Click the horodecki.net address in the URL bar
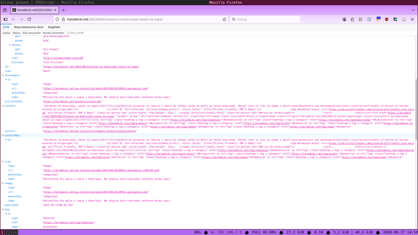This screenshot has width=418, height=235. [x=115, y=19]
